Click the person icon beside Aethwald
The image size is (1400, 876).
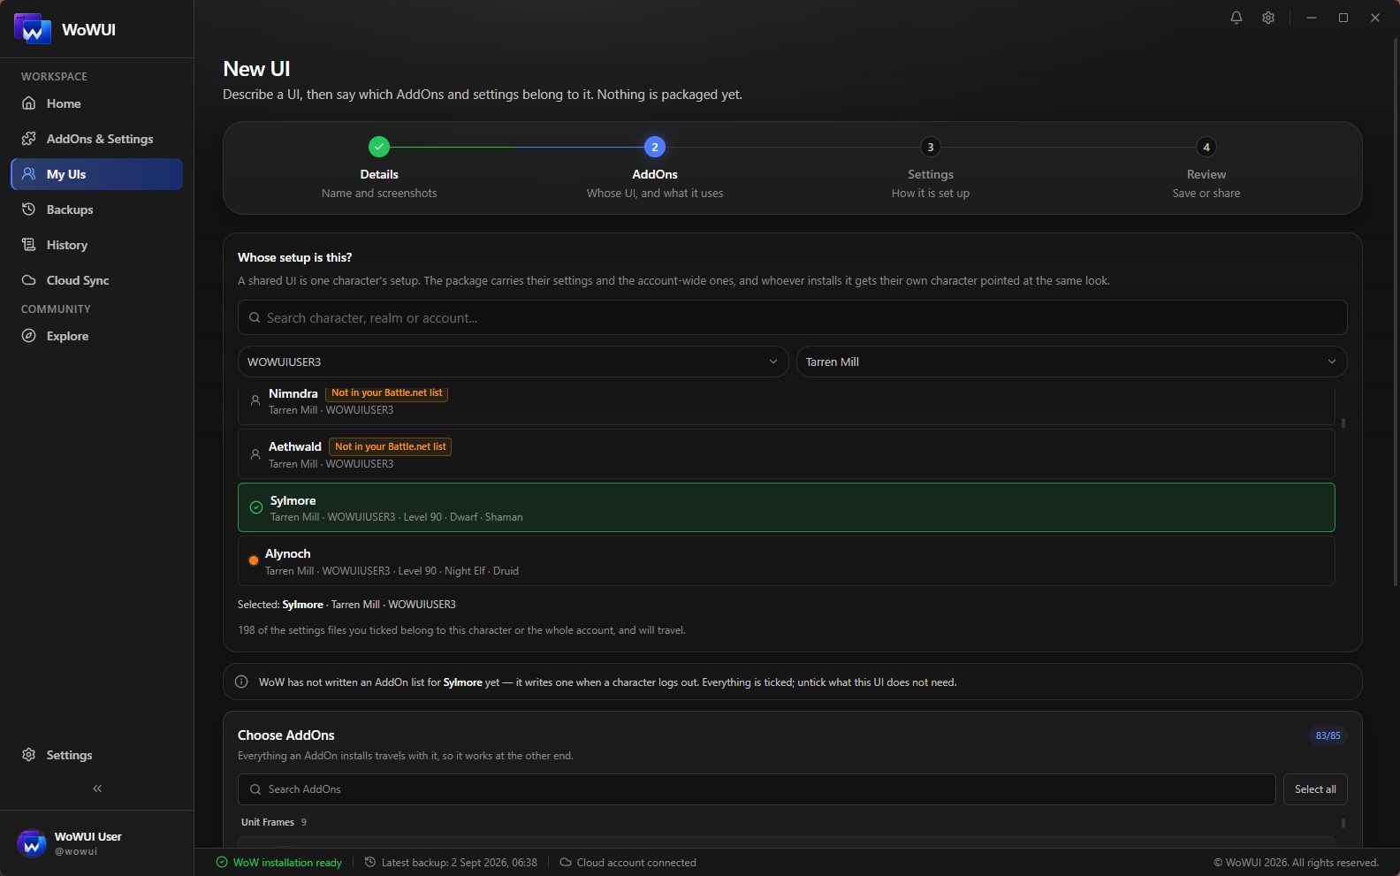click(x=255, y=454)
